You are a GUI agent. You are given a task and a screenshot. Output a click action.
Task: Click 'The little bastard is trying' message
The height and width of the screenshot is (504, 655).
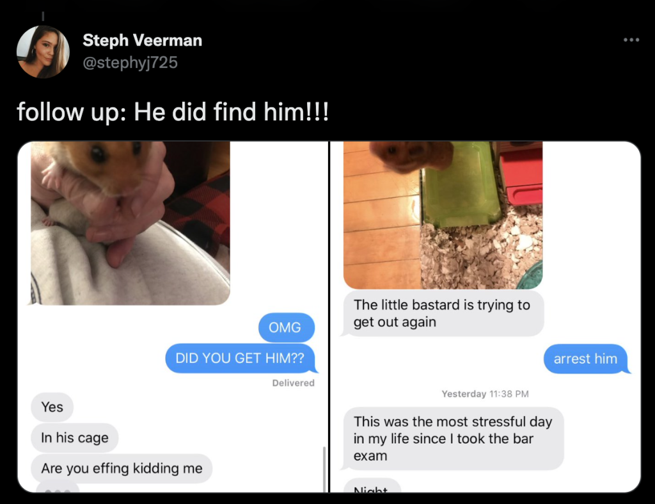click(x=443, y=314)
